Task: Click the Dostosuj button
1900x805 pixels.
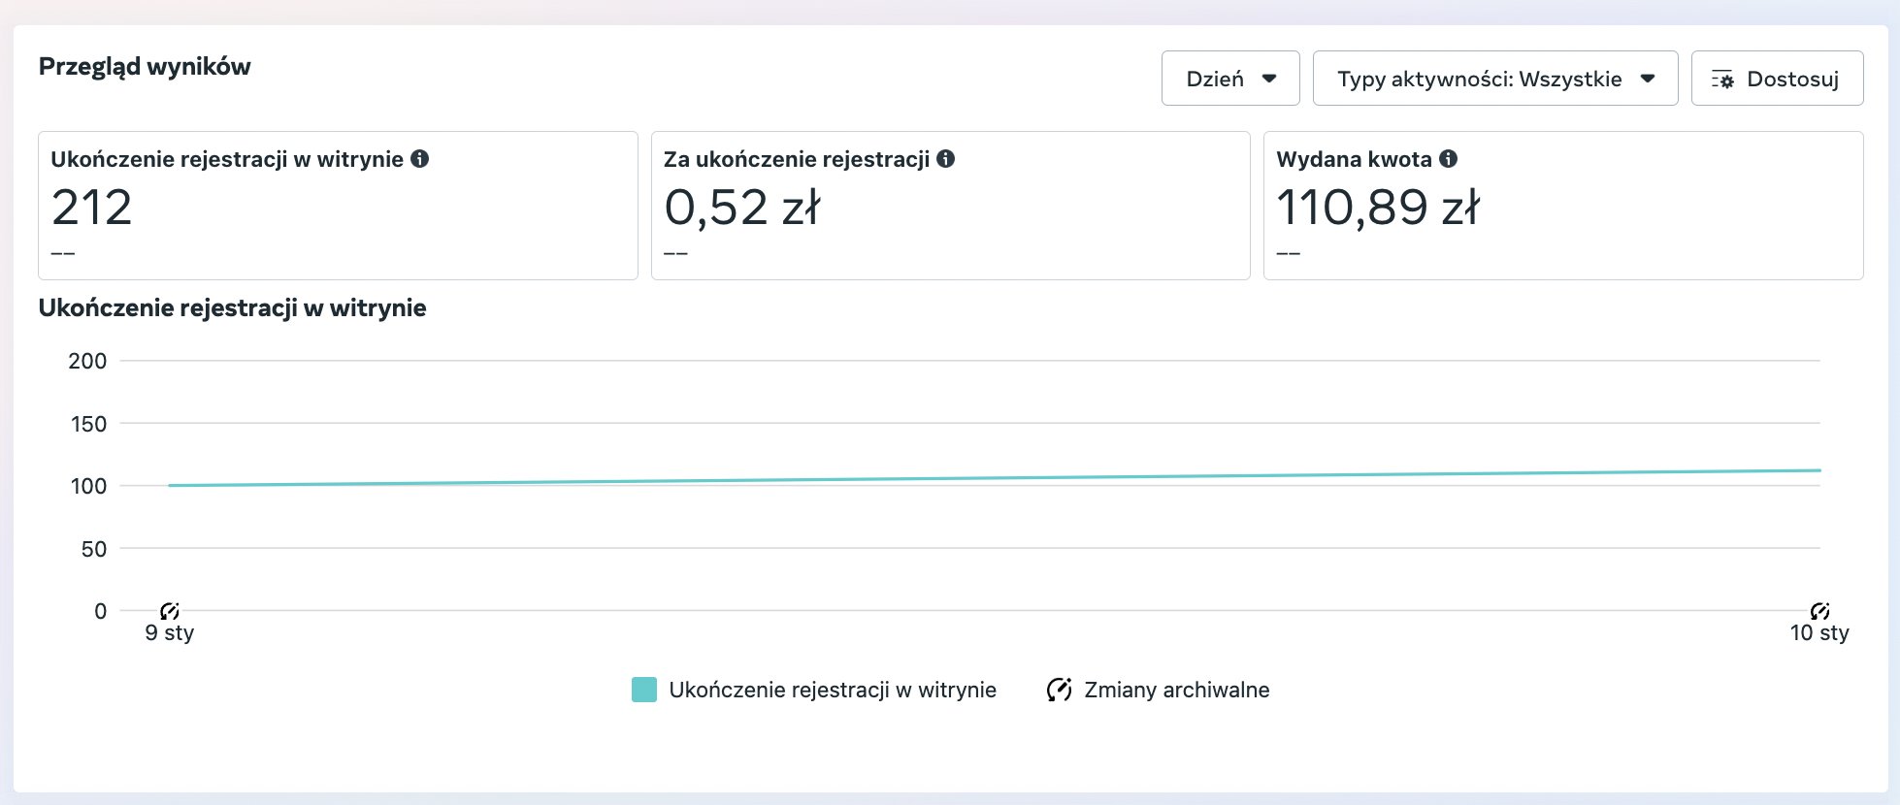Action: point(1777,79)
